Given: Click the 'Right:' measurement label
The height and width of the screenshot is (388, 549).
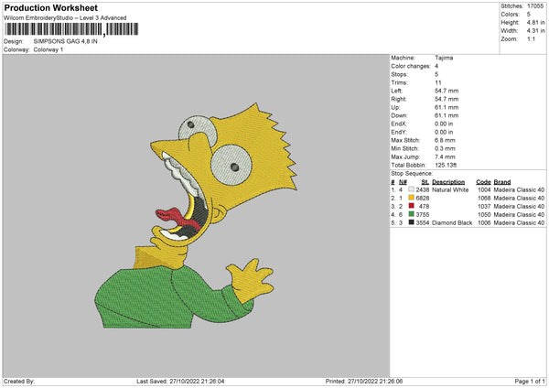Looking at the screenshot, I should [x=398, y=99].
